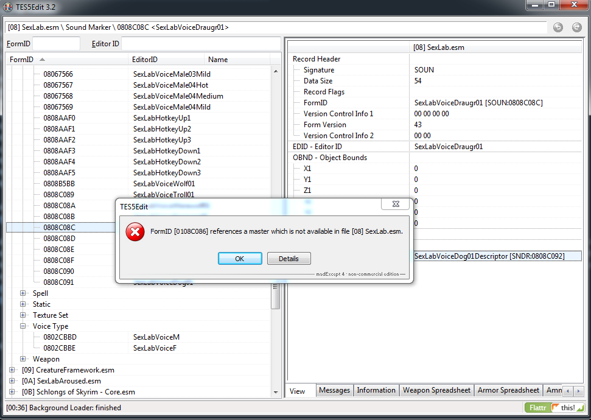Select row 0808B5BB SexLabVoiceWolf01

[138, 183]
